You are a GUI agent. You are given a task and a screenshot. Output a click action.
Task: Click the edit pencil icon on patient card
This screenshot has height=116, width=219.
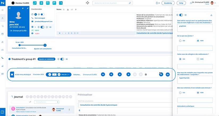coord(10,8)
